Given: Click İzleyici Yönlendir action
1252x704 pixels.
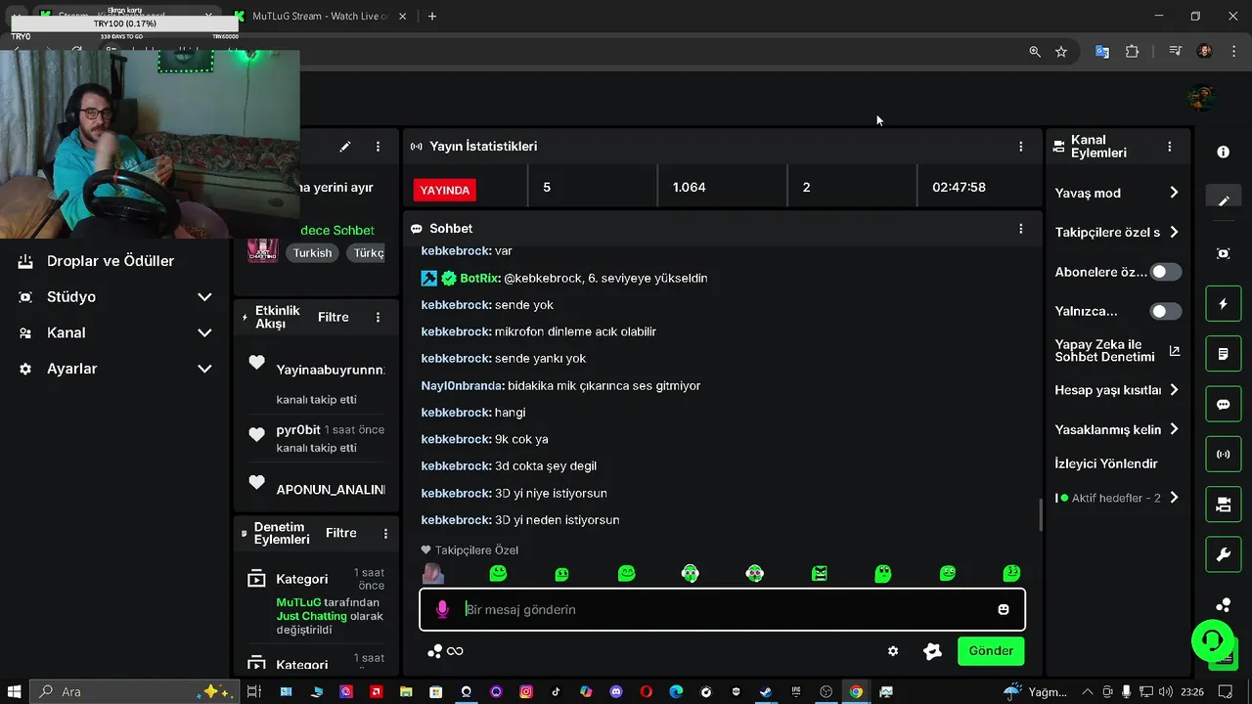Looking at the screenshot, I should click(1105, 463).
